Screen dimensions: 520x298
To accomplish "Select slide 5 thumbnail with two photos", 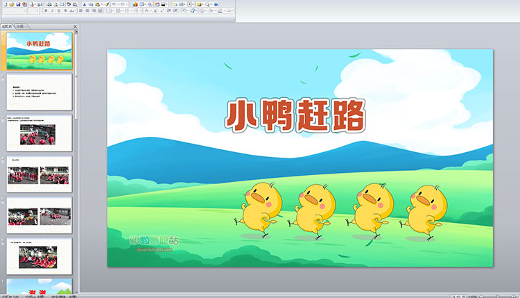I will pos(39,215).
